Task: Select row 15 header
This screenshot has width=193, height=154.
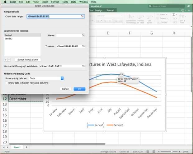Action: pyautogui.click(x=5, y=115)
